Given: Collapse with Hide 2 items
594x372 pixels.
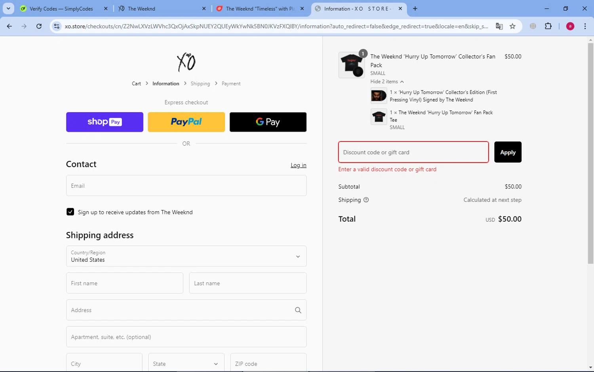Looking at the screenshot, I should [x=387, y=82].
